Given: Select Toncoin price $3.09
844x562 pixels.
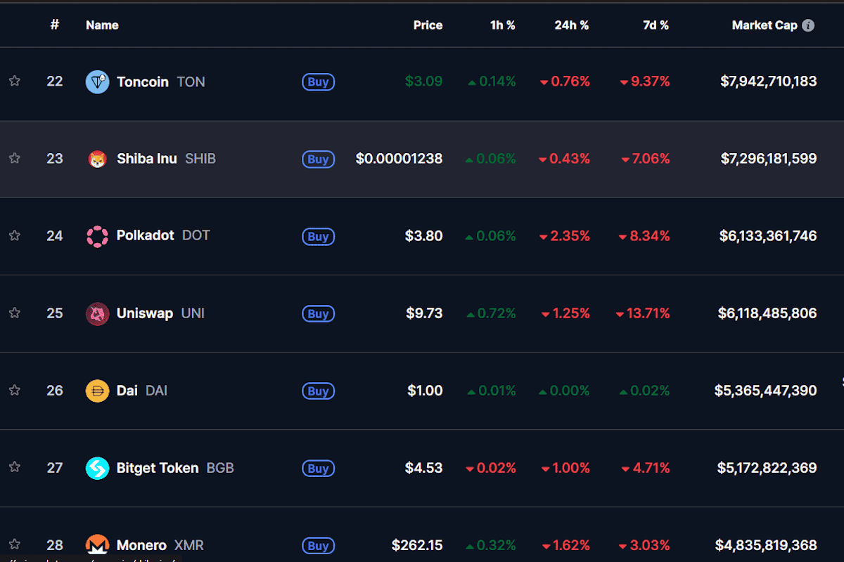Looking at the screenshot, I should click(x=424, y=81).
